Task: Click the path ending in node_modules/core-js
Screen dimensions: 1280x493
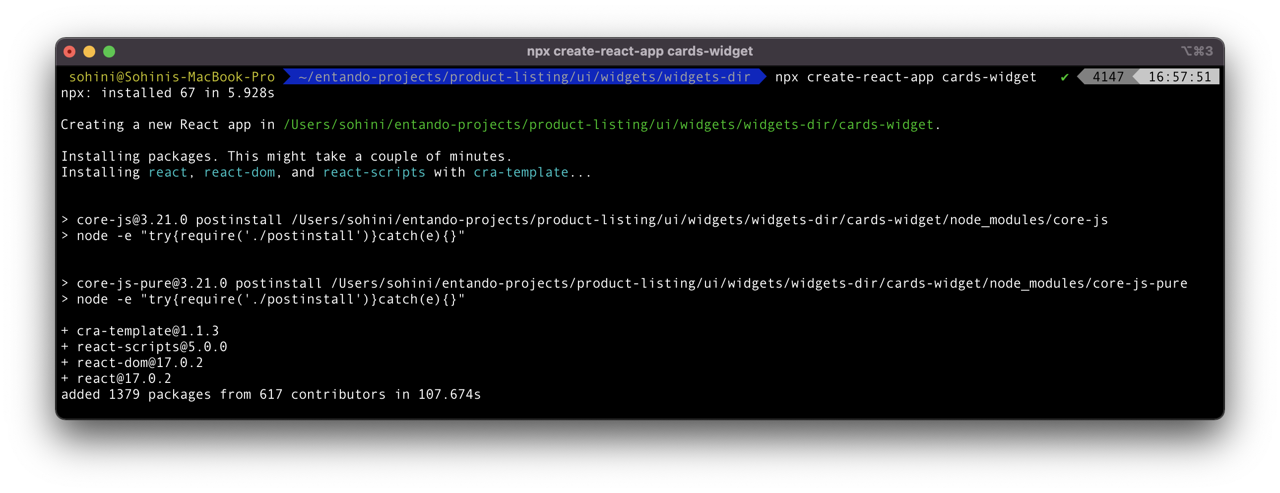Action: click(x=699, y=220)
